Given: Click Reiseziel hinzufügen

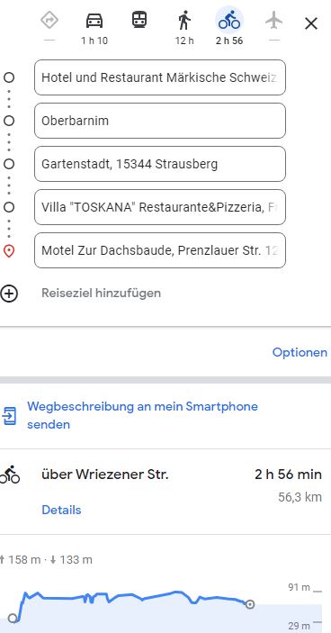Looking at the screenshot, I should coord(102,293).
